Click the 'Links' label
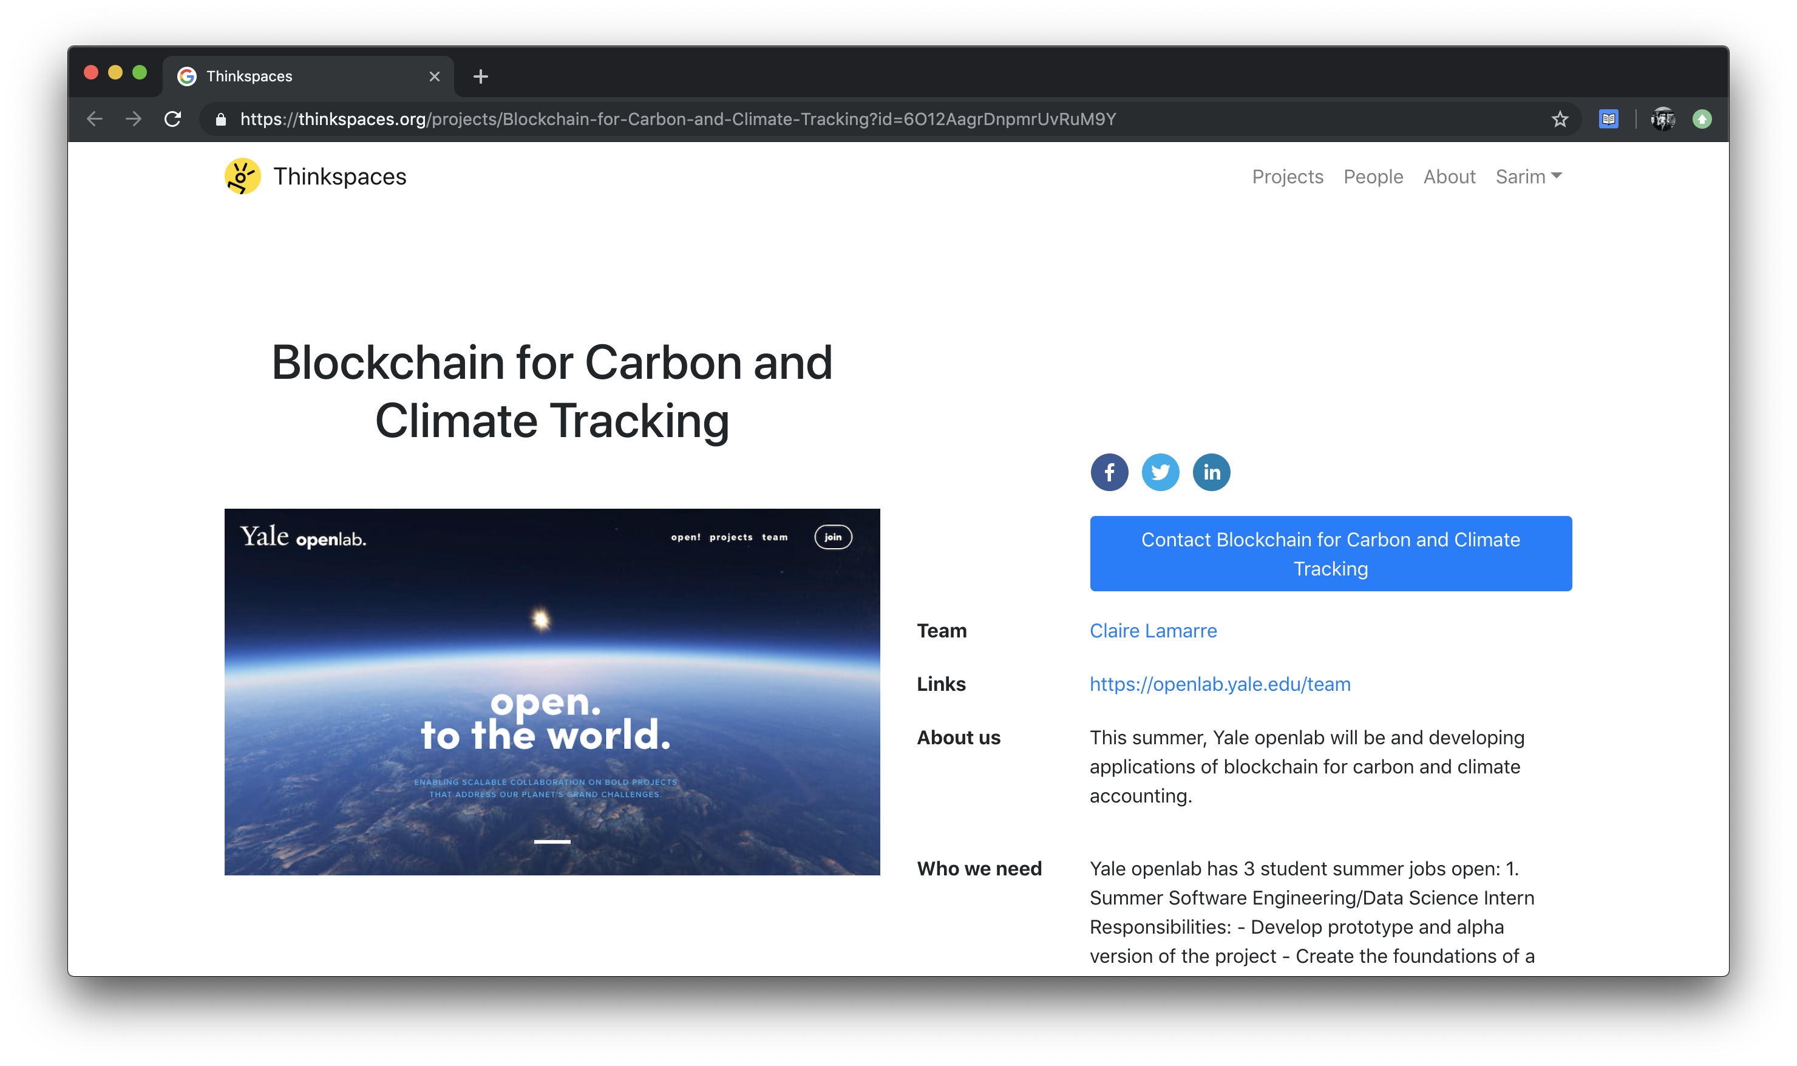Viewport: 1797px width, 1066px height. [x=941, y=684]
